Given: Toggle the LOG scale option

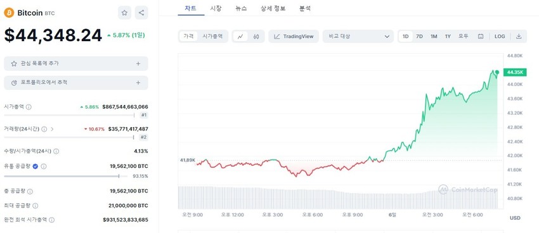Looking at the screenshot, I should click(x=500, y=36).
